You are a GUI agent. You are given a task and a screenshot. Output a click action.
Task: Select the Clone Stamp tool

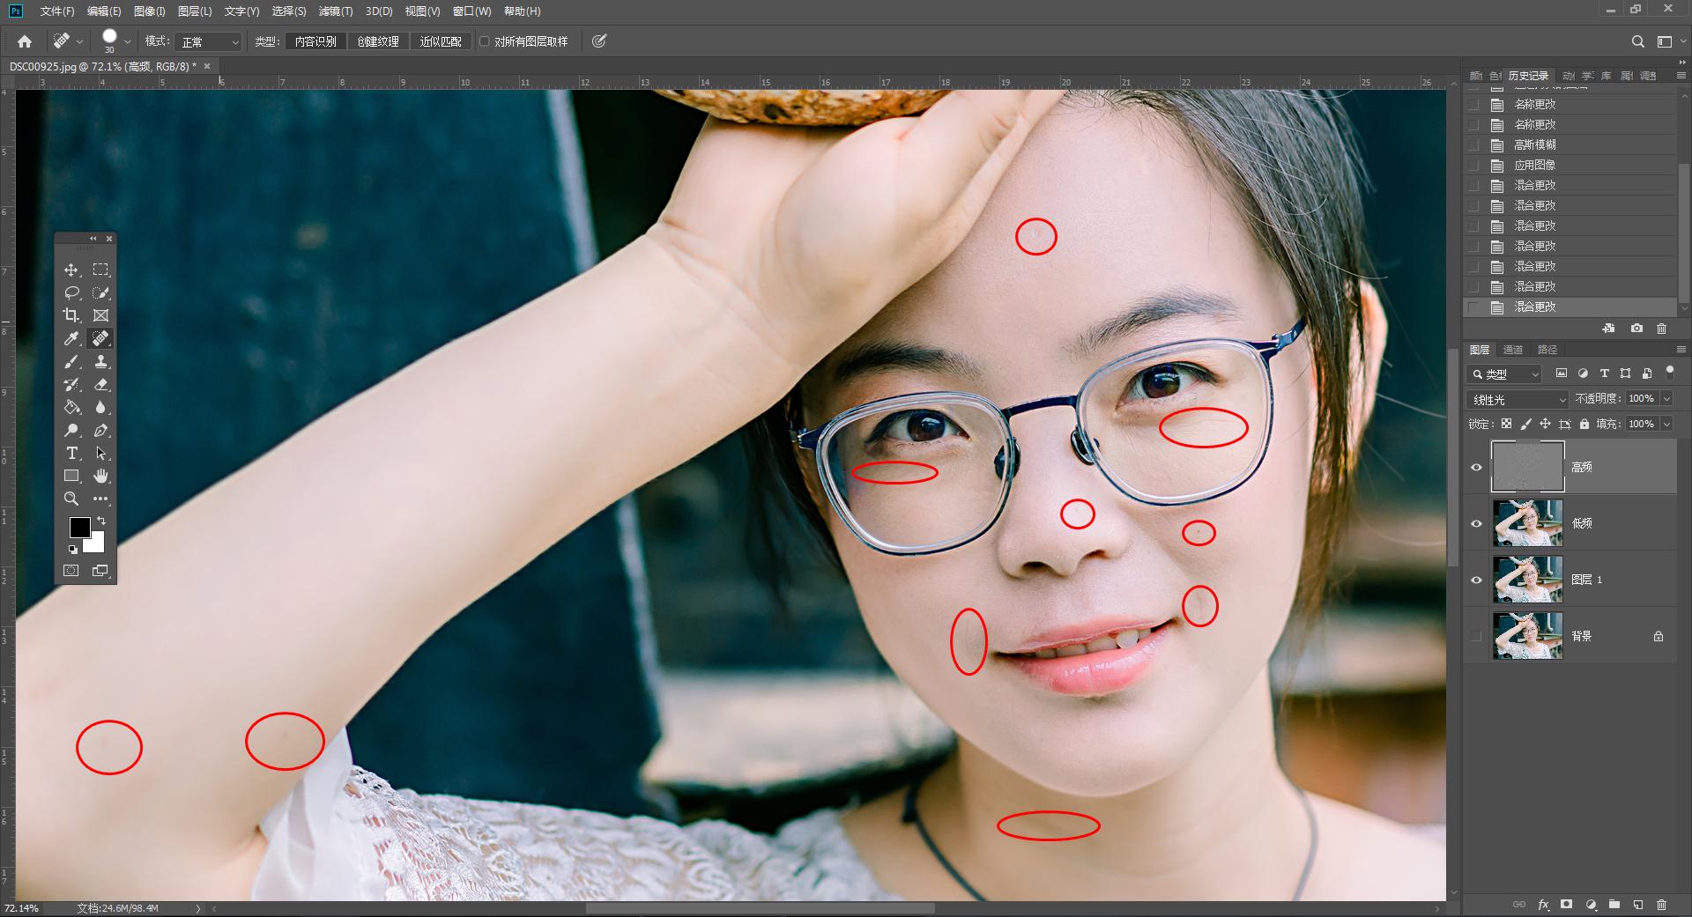pyautogui.click(x=101, y=361)
